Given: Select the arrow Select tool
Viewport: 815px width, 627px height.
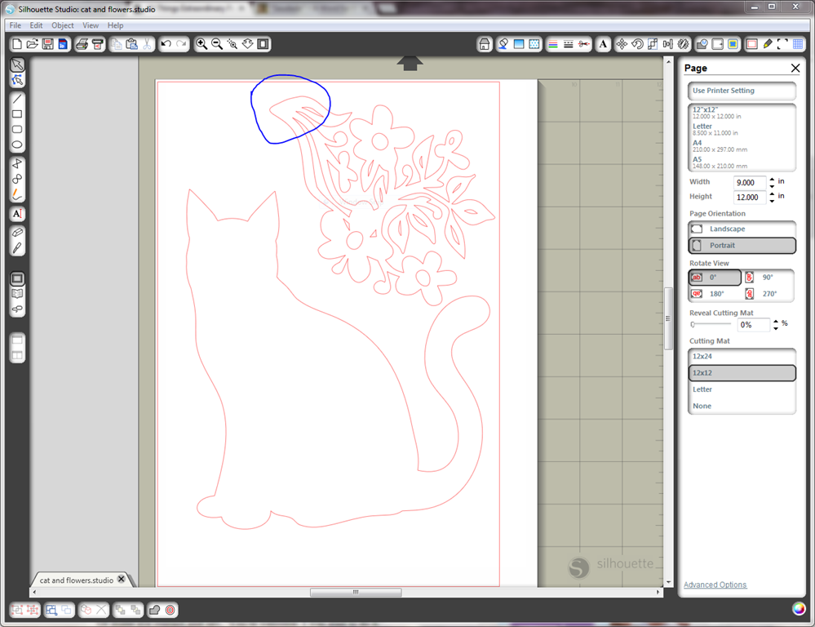Looking at the screenshot, I should [17, 64].
